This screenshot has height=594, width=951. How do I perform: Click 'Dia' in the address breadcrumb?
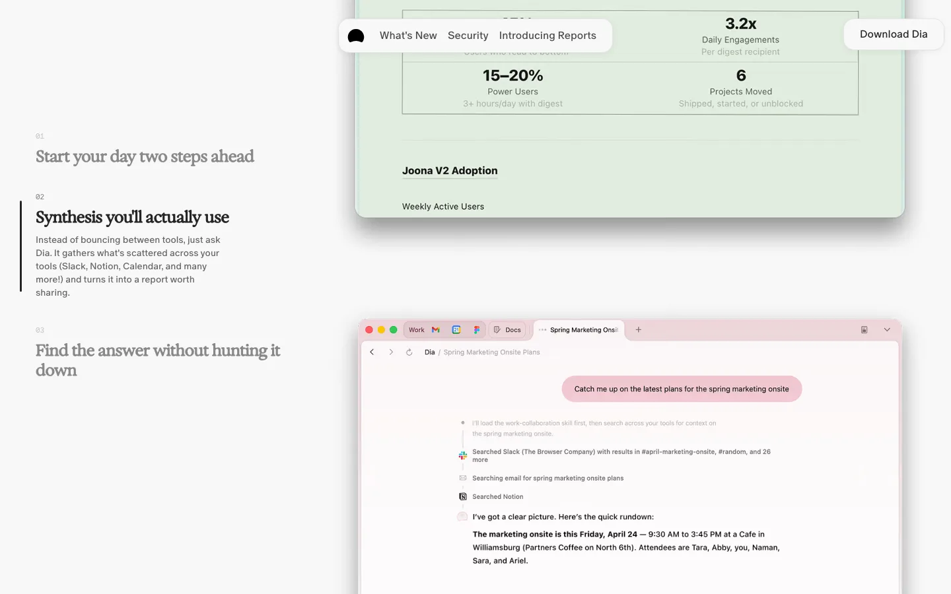click(429, 352)
